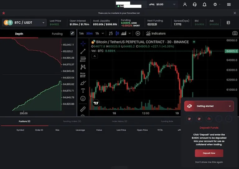This screenshot has height=169, width=239.
Task: Switch to the 1m timeframe
Action: (82, 34)
